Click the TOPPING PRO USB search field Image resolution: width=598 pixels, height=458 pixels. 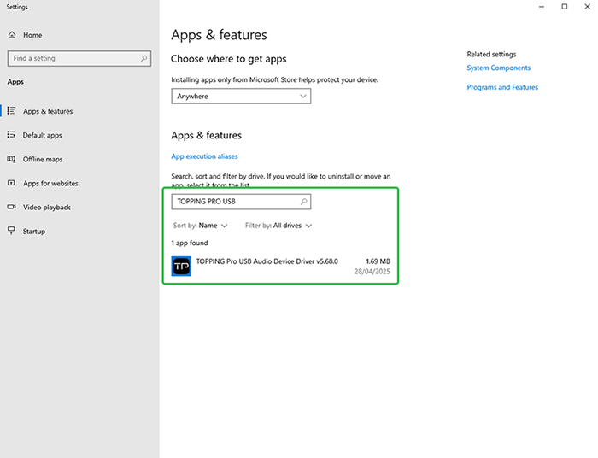241,202
